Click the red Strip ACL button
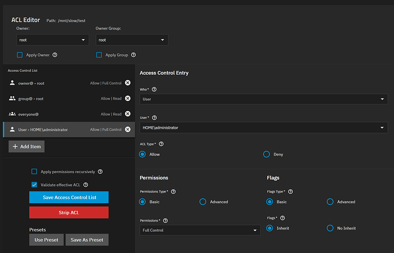 point(69,213)
